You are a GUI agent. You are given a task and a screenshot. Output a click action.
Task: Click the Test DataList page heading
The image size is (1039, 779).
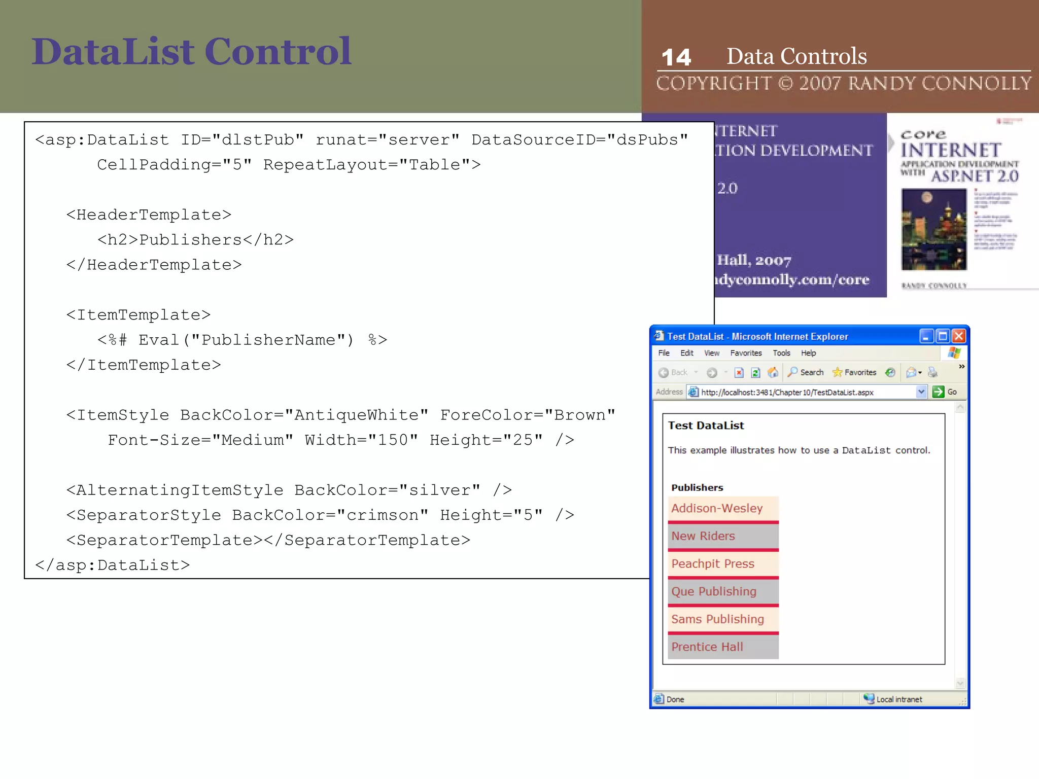click(x=706, y=426)
